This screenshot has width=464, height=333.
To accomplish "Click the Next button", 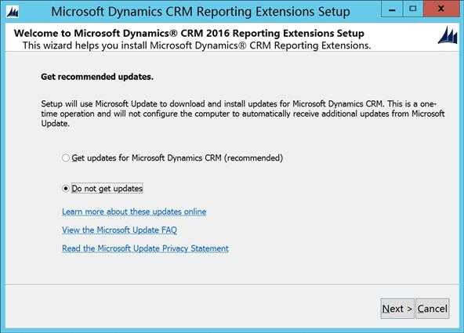I will coord(397,309).
